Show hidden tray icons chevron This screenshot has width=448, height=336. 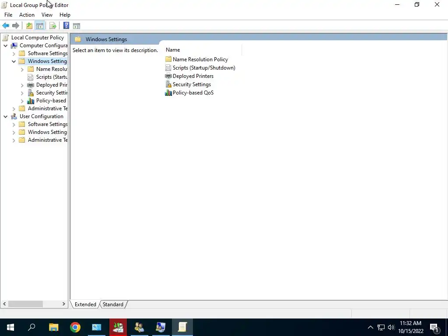370,327
